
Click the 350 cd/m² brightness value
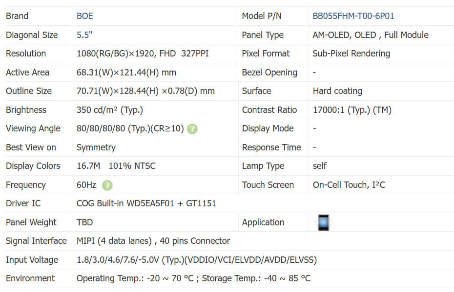pyautogui.click(x=110, y=110)
